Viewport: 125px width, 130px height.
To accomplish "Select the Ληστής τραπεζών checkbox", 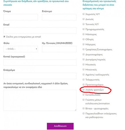I will [84, 90].
